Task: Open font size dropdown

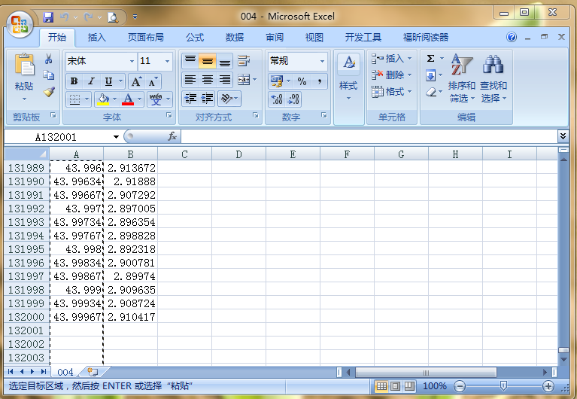Action: coord(167,61)
